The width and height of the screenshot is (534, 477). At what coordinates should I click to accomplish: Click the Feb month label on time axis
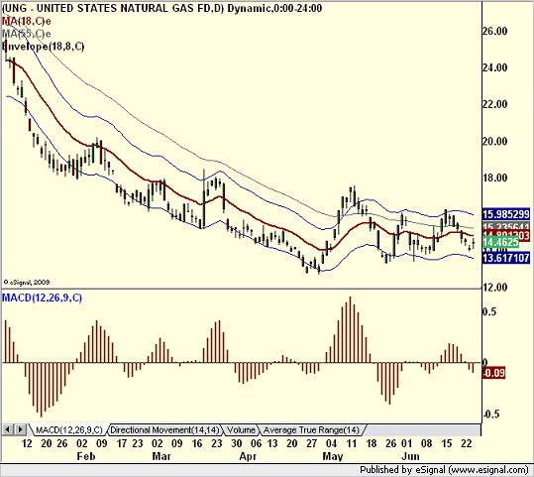tap(86, 456)
